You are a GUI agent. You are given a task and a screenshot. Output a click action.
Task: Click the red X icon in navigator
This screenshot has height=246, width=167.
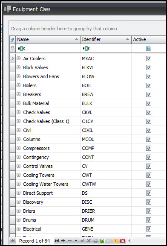click(x=123, y=240)
